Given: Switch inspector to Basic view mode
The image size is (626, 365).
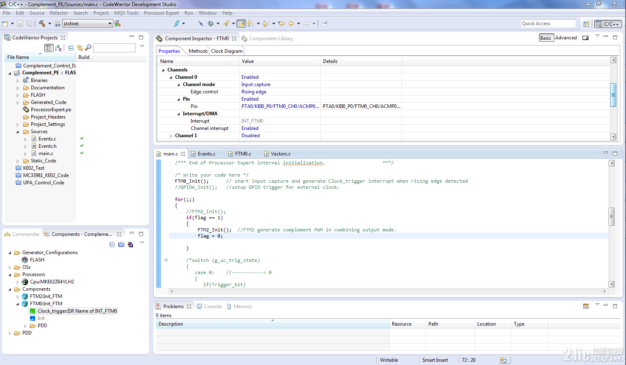Looking at the screenshot, I should tap(546, 38).
